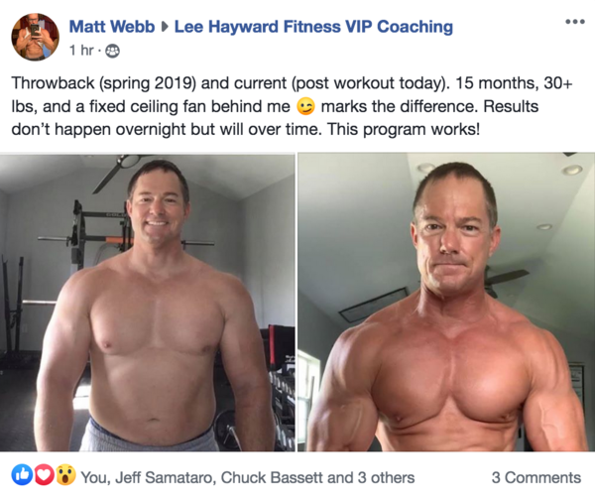Click the red heart Love reaction icon
This screenshot has width=595, height=501.
coord(45,475)
